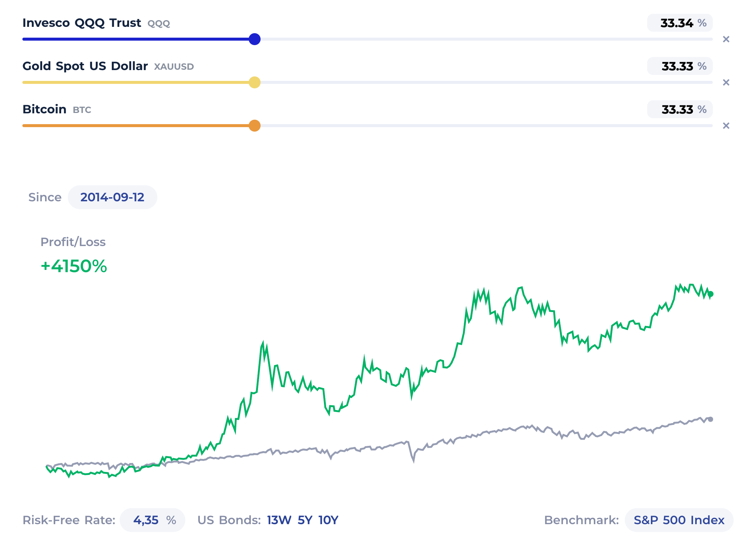
Task: Click the Benchmark label
Action: 582,520
